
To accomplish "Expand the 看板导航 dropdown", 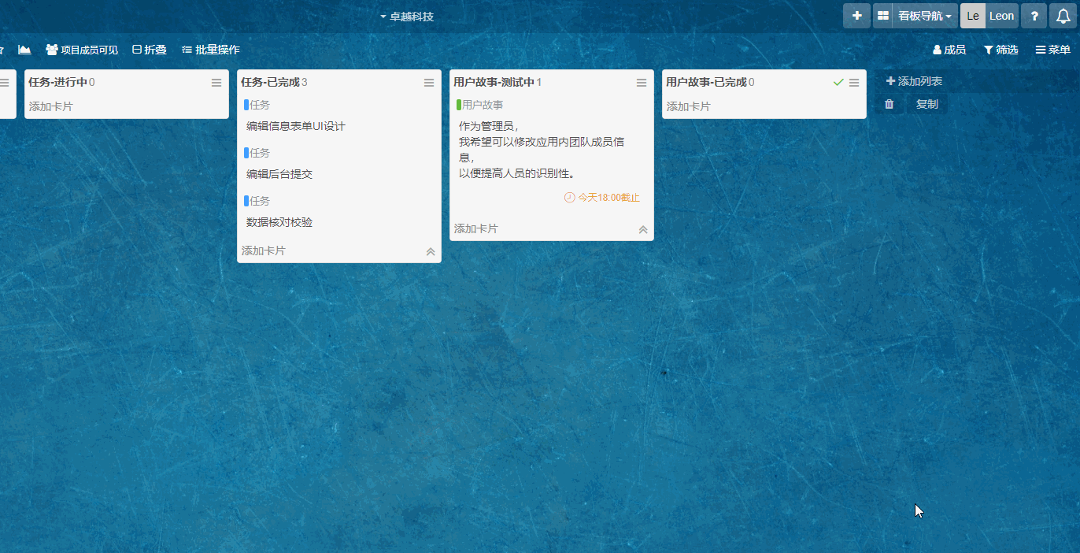I will click(926, 16).
